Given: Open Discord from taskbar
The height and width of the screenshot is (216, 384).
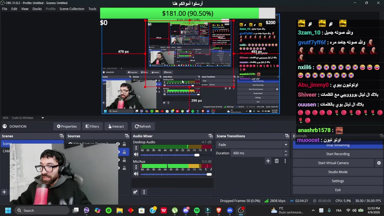Looking at the screenshot, I should click(186, 210).
